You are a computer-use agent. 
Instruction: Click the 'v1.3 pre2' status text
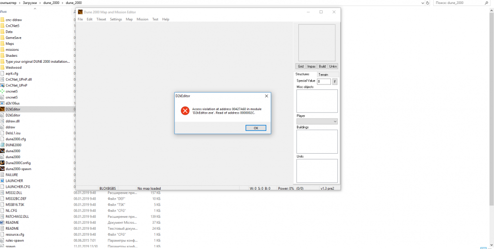tap(327, 188)
